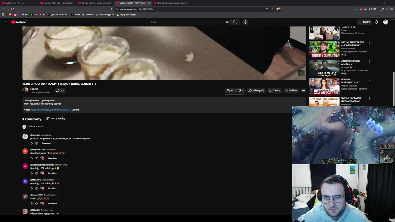Open the account avatar menu
The image size is (395, 222).
[x=385, y=22]
